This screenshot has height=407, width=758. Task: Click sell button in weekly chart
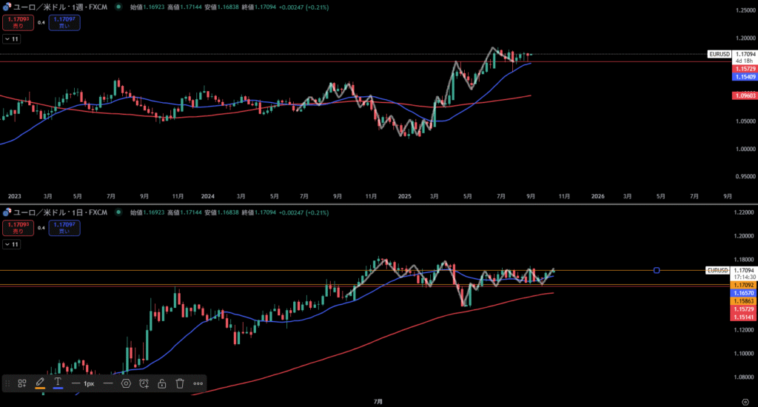(19, 22)
